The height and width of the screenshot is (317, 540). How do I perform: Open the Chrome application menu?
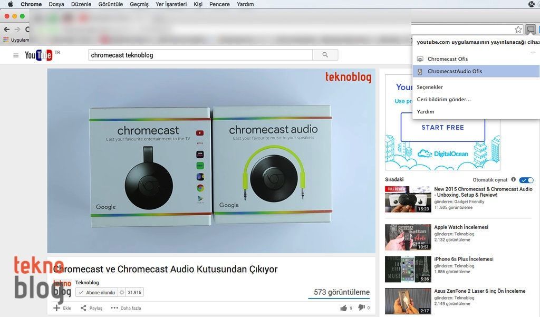pos(31,4)
